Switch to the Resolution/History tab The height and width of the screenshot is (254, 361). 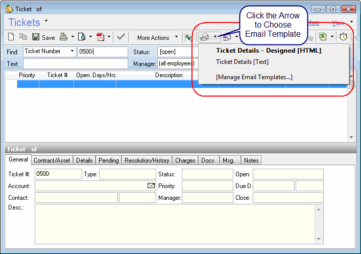point(147,160)
